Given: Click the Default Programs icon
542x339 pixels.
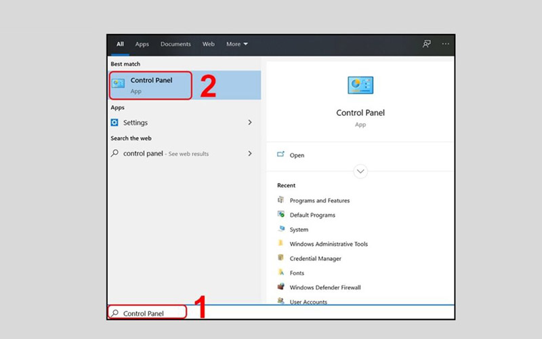Looking at the screenshot, I should click(x=281, y=214).
